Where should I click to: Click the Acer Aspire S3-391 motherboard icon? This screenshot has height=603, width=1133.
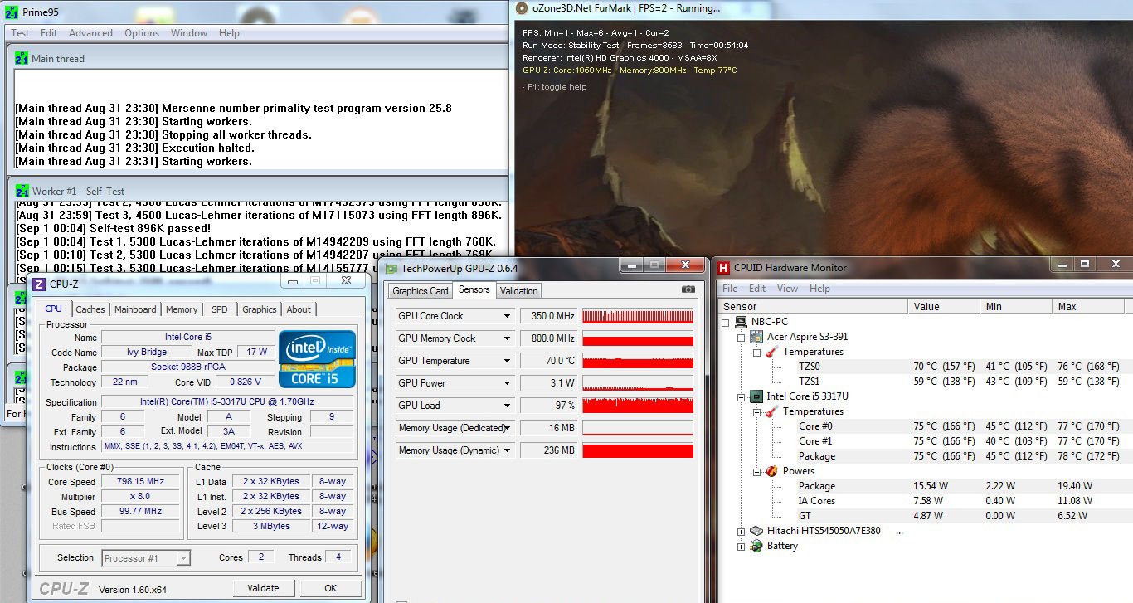pos(756,337)
